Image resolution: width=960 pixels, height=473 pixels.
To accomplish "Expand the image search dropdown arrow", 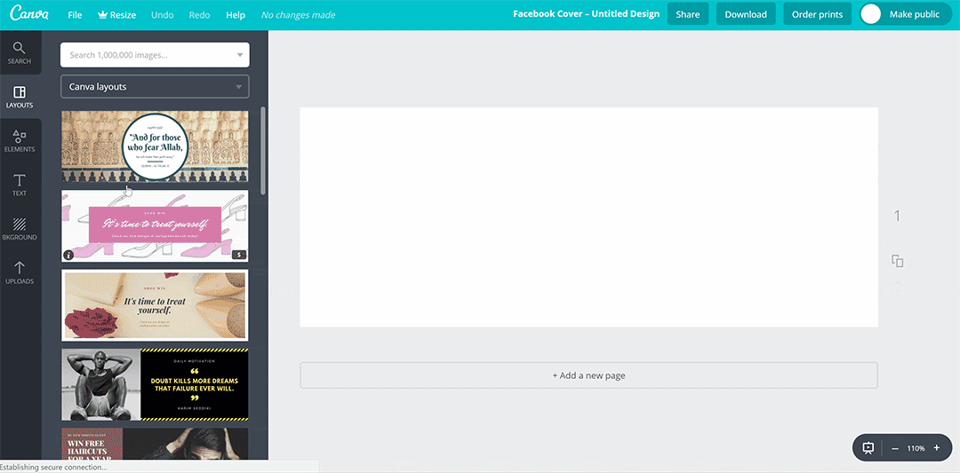I will (239, 55).
